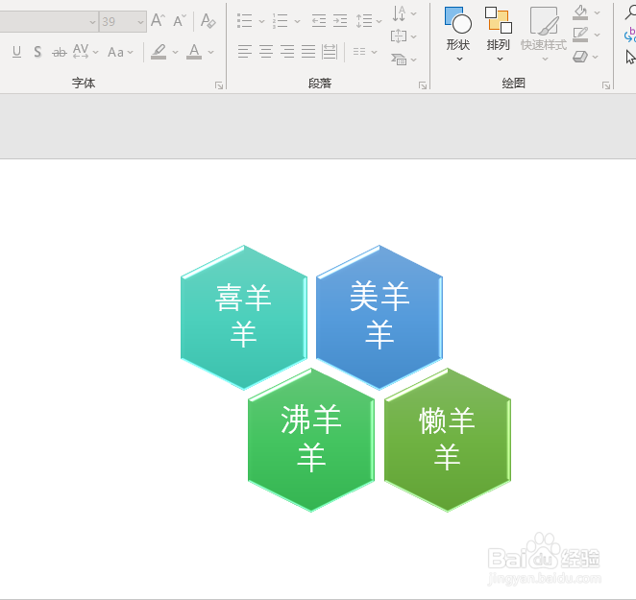Open font name dropdown arrow
The height and width of the screenshot is (600, 636).
click(x=92, y=22)
